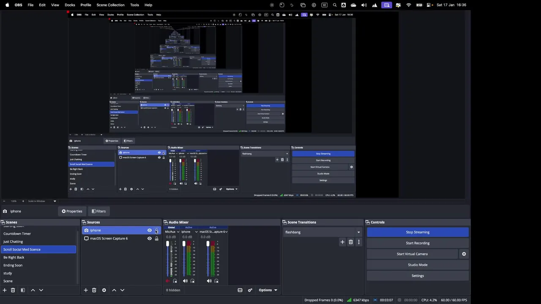The image size is (541, 304).
Task: Open Edit menu
Action: [x=42, y=5]
